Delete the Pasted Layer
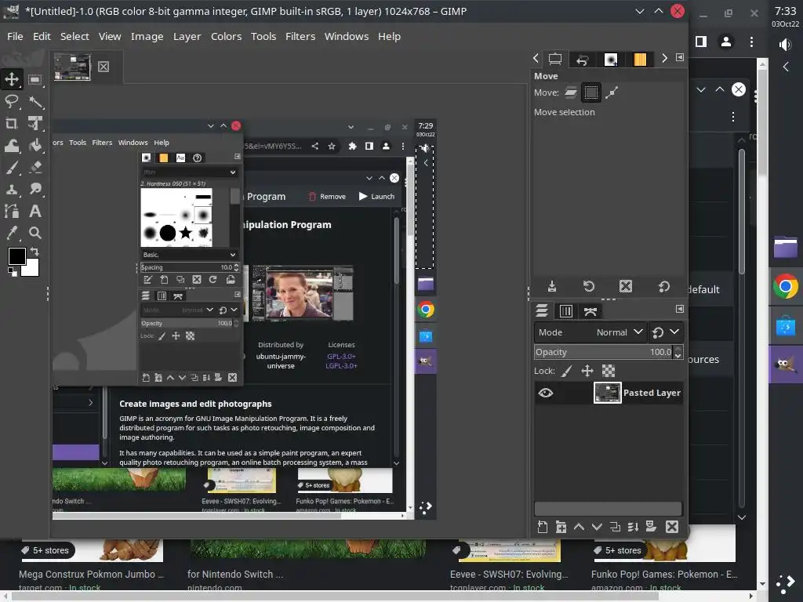Screen dimensions: 803x602 pos(672,527)
